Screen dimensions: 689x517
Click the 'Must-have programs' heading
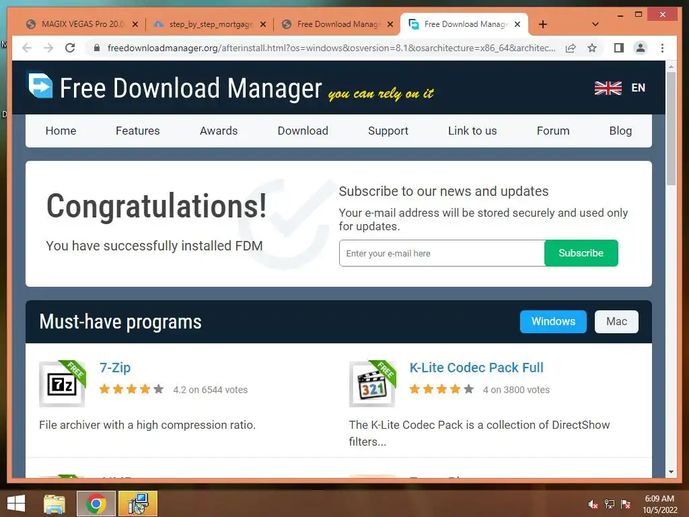120,322
